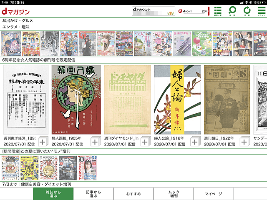The image size is (267, 200).
Task: Open the つり人 fishing magazine cover
Action: click(x=143, y=43)
